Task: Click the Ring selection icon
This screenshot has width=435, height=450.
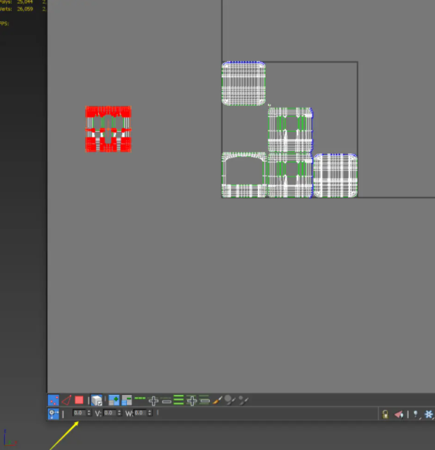Action: coord(178,400)
